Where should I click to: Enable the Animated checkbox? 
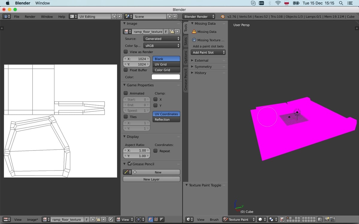point(126,93)
